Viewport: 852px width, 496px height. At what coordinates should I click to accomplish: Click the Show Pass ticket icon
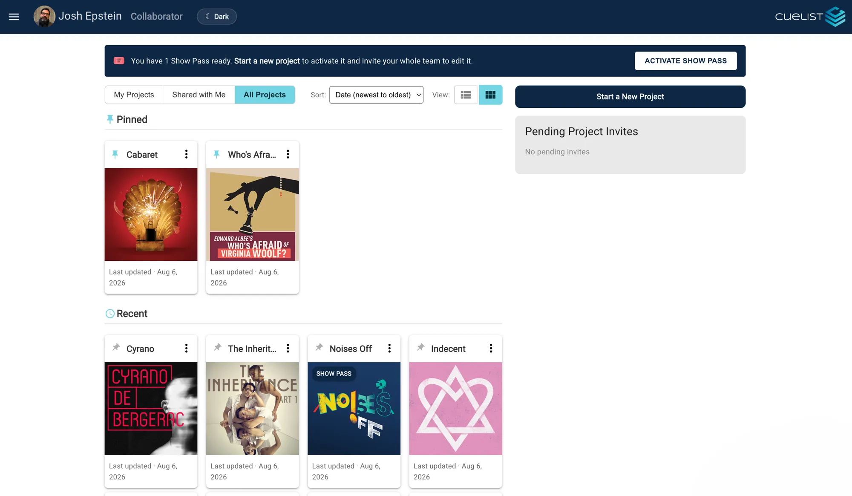coord(119,61)
